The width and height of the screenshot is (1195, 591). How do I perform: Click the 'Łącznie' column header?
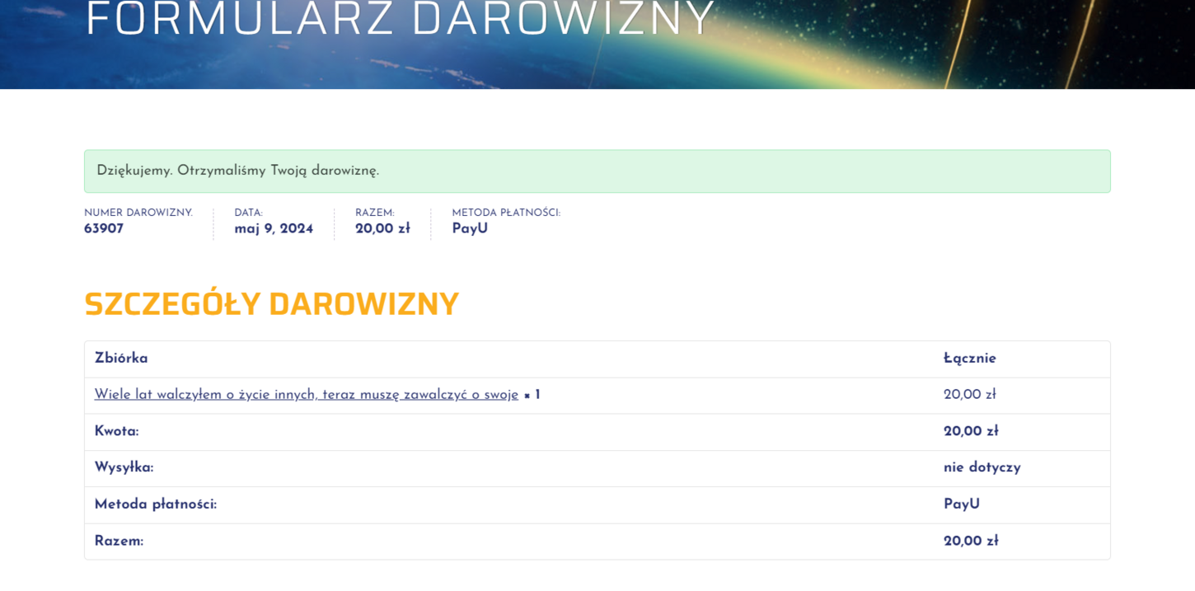point(969,359)
